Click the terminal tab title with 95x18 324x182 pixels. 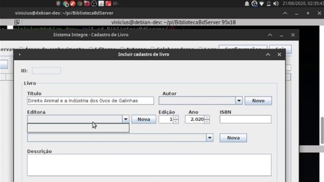click(173, 22)
